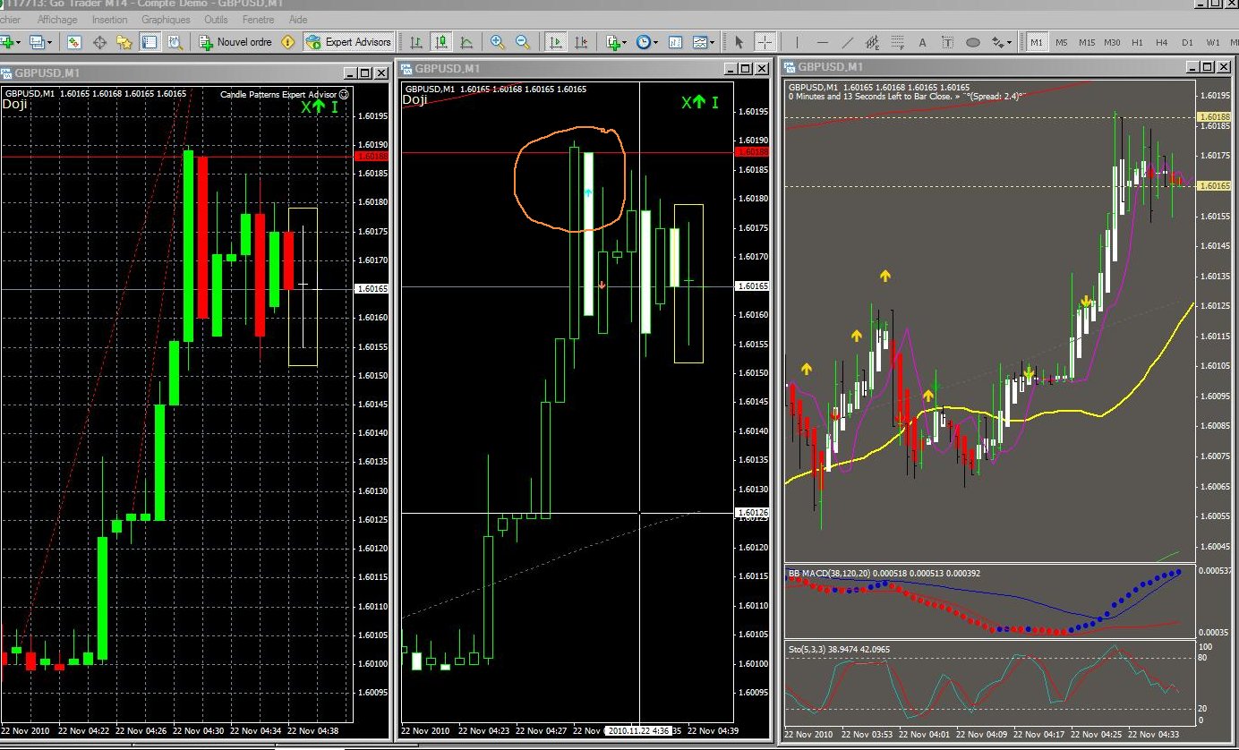Open the Strategy Tester icon
This screenshot has height=750, width=1239.
pyautogui.click(x=174, y=42)
